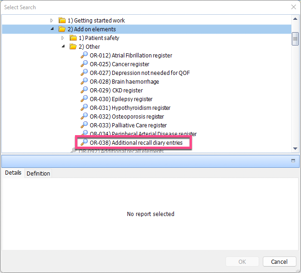Select OR-033) Palliative Care register
Image resolution: width=301 pixels, height=273 pixels.
point(128,125)
